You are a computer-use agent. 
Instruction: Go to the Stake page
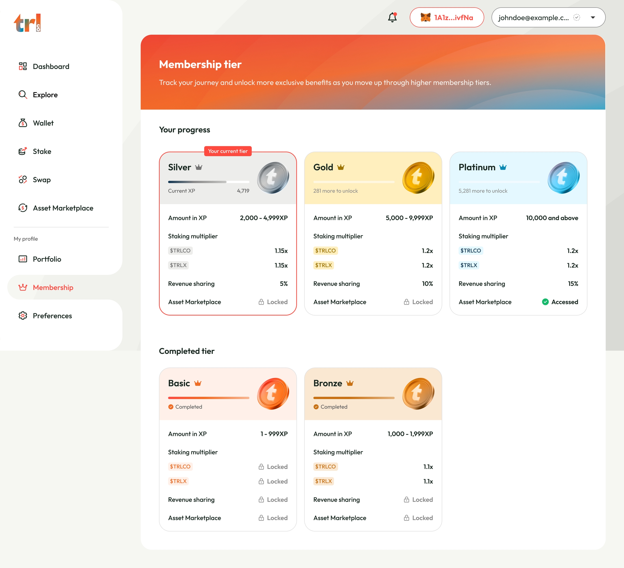click(42, 151)
